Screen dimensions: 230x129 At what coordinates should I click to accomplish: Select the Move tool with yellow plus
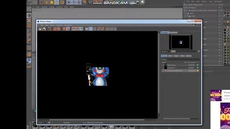tap(47, 3)
